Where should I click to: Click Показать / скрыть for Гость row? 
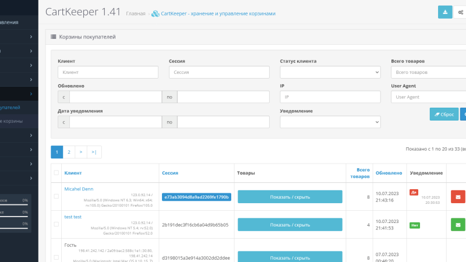pyautogui.click(x=290, y=257)
